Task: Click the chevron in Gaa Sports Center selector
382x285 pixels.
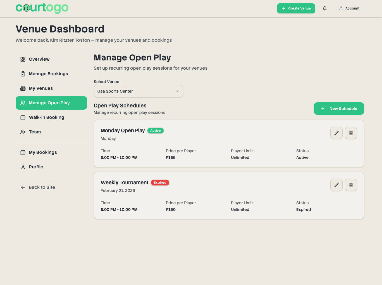Action: tap(177, 91)
